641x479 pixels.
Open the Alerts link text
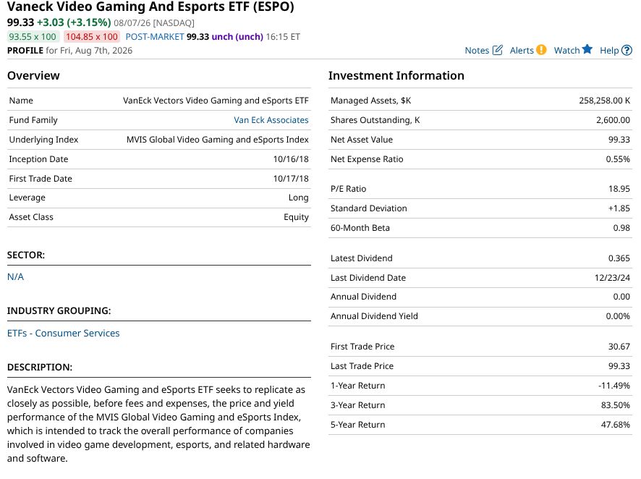[522, 50]
